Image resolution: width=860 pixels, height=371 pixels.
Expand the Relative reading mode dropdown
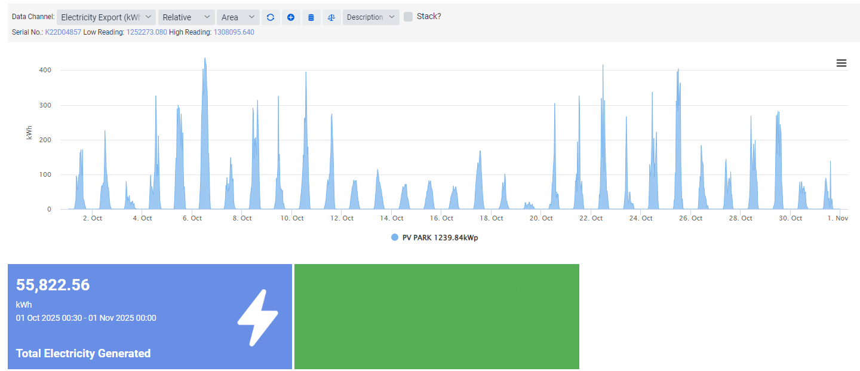(x=186, y=17)
